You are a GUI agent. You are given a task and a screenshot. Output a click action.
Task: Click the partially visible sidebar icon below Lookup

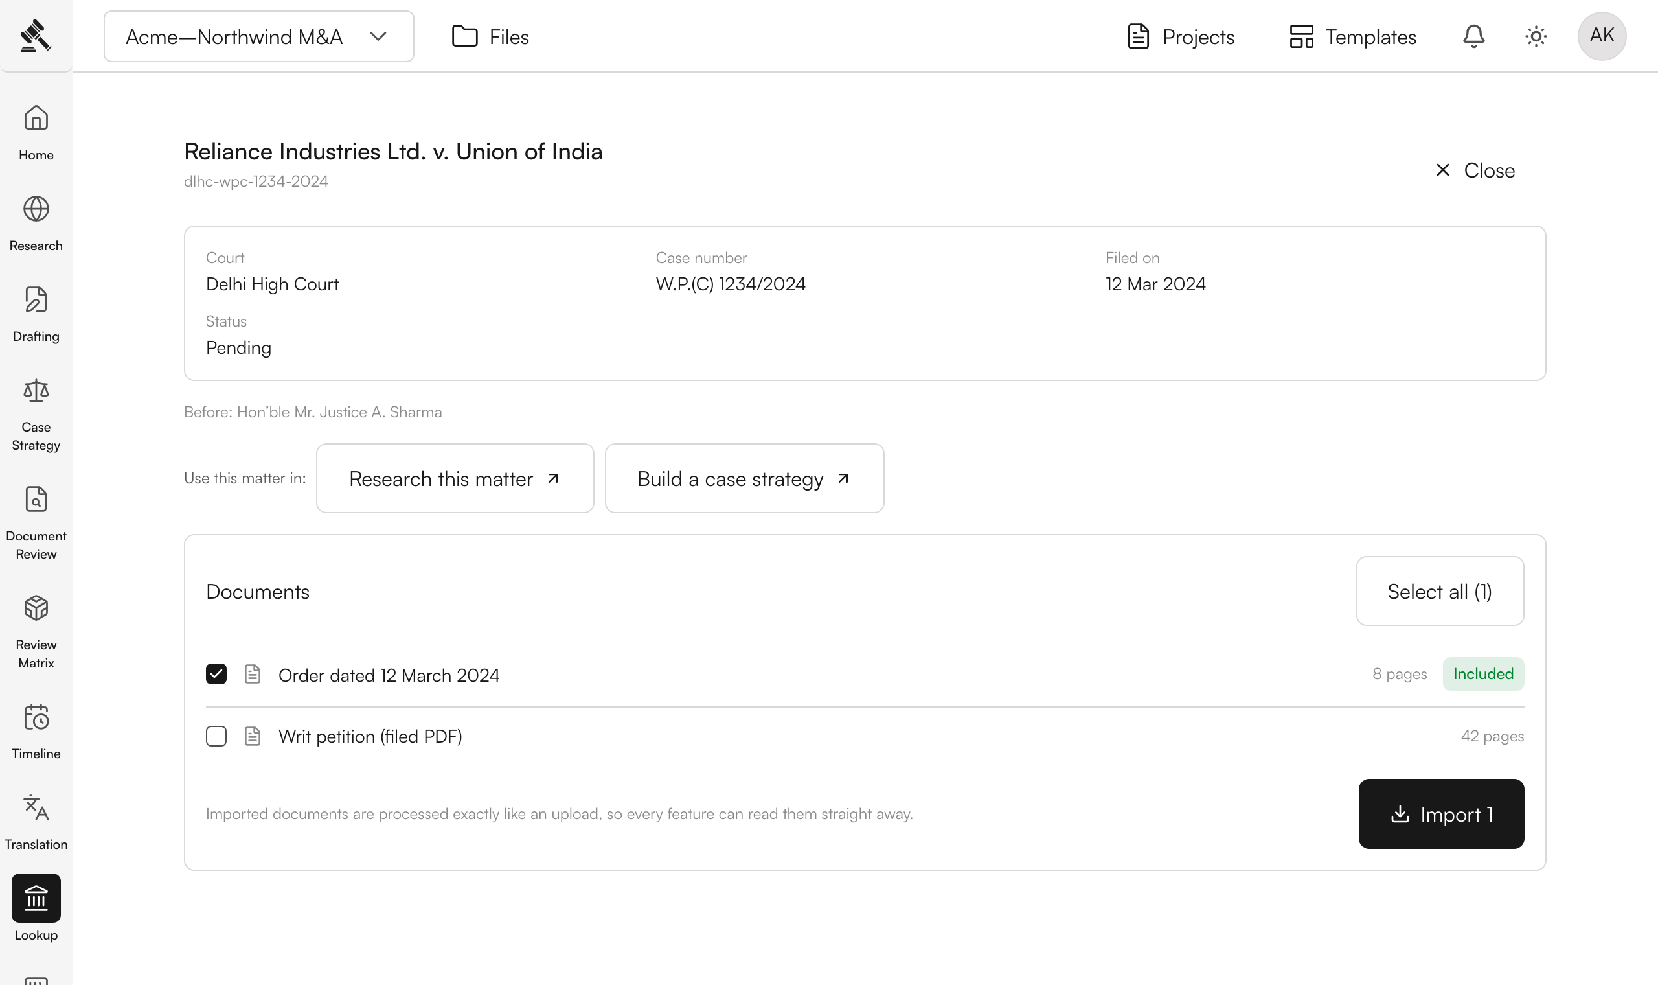click(36, 980)
